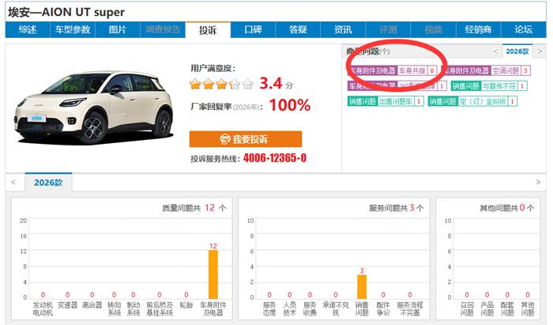The height and width of the screenshot is (325, 553).
Task: Select the greyed 调查报告 tab
Action: [163, 29]
